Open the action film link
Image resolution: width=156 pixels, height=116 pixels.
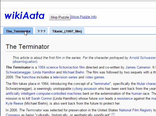[77, 67]
